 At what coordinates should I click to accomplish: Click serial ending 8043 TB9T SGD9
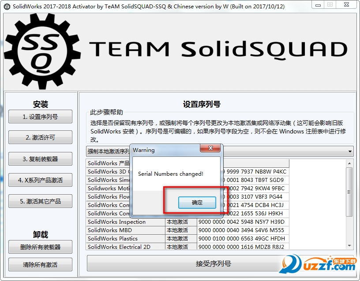pyautogui.click(x=256, y=180)
